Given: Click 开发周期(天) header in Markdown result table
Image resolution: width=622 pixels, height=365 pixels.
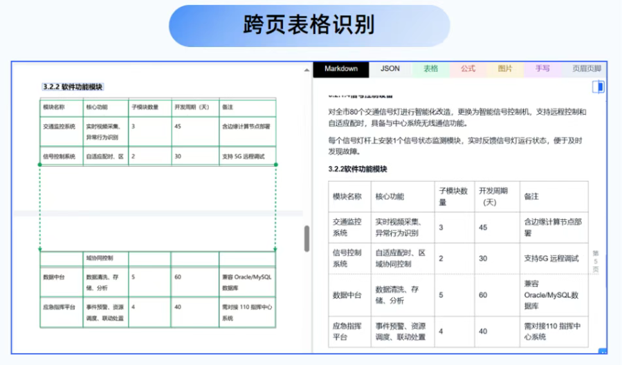Looking at the screenshot, I should (497, 196).
